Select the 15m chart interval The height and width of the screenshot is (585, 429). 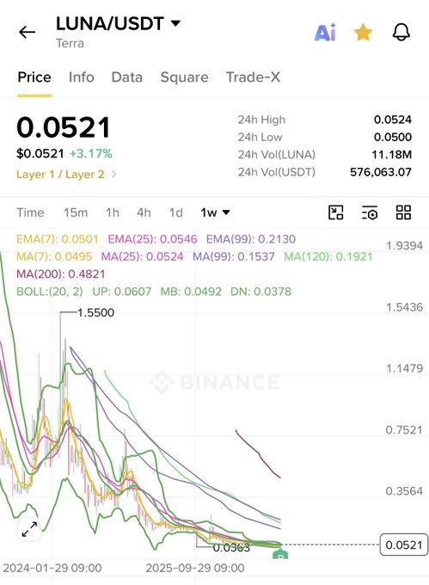pos(76,212)
